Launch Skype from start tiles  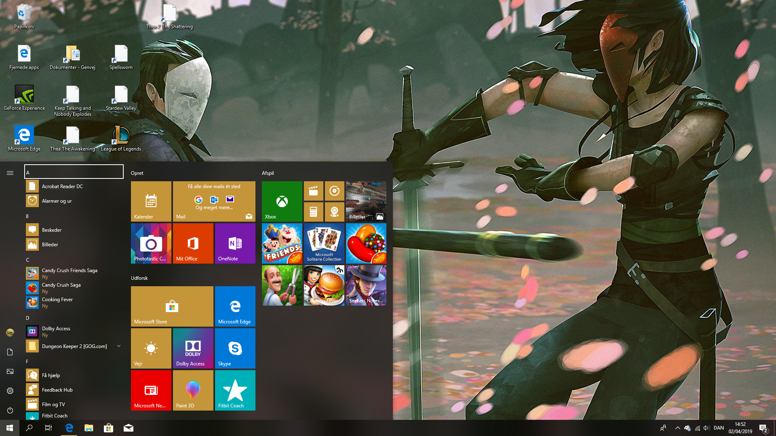coord(235,348)
